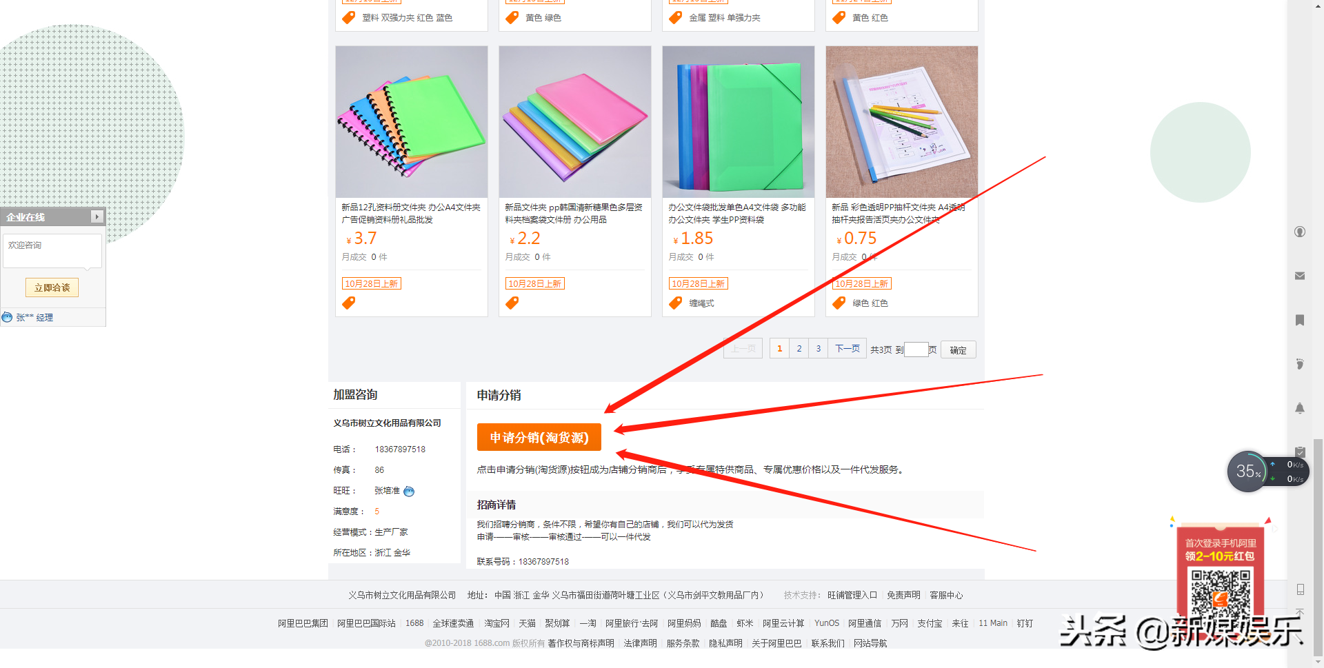
Task: Click the 立即洽谈 chat button
Action: (52, 287)
